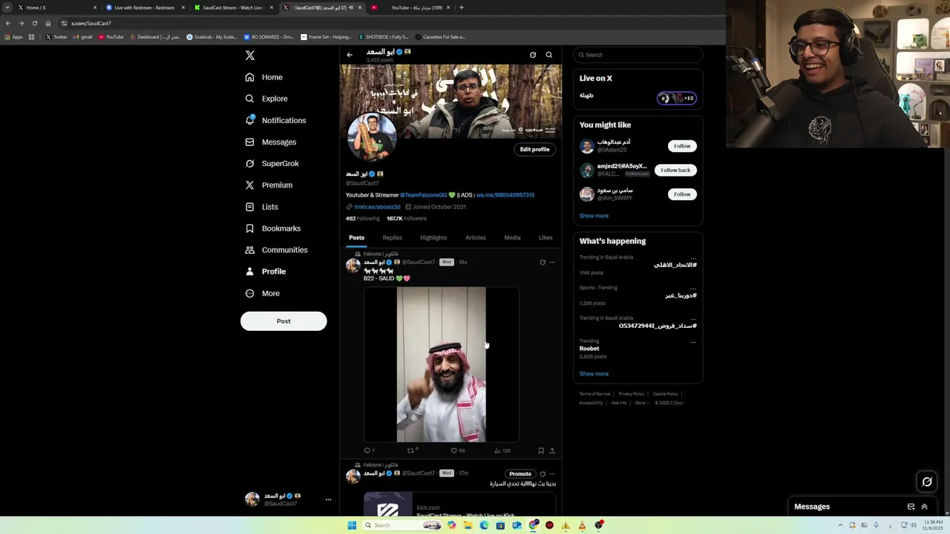Viewport: 950px width, 534px height.
Task: Repost the B22 - SAUD post
Action: (x=412, y=451)
